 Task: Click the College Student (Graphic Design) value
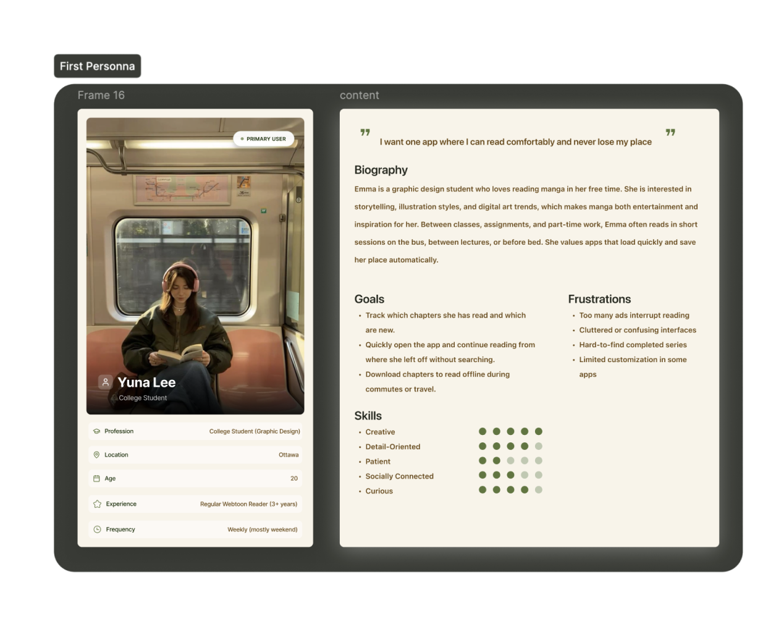pos(255,431)
